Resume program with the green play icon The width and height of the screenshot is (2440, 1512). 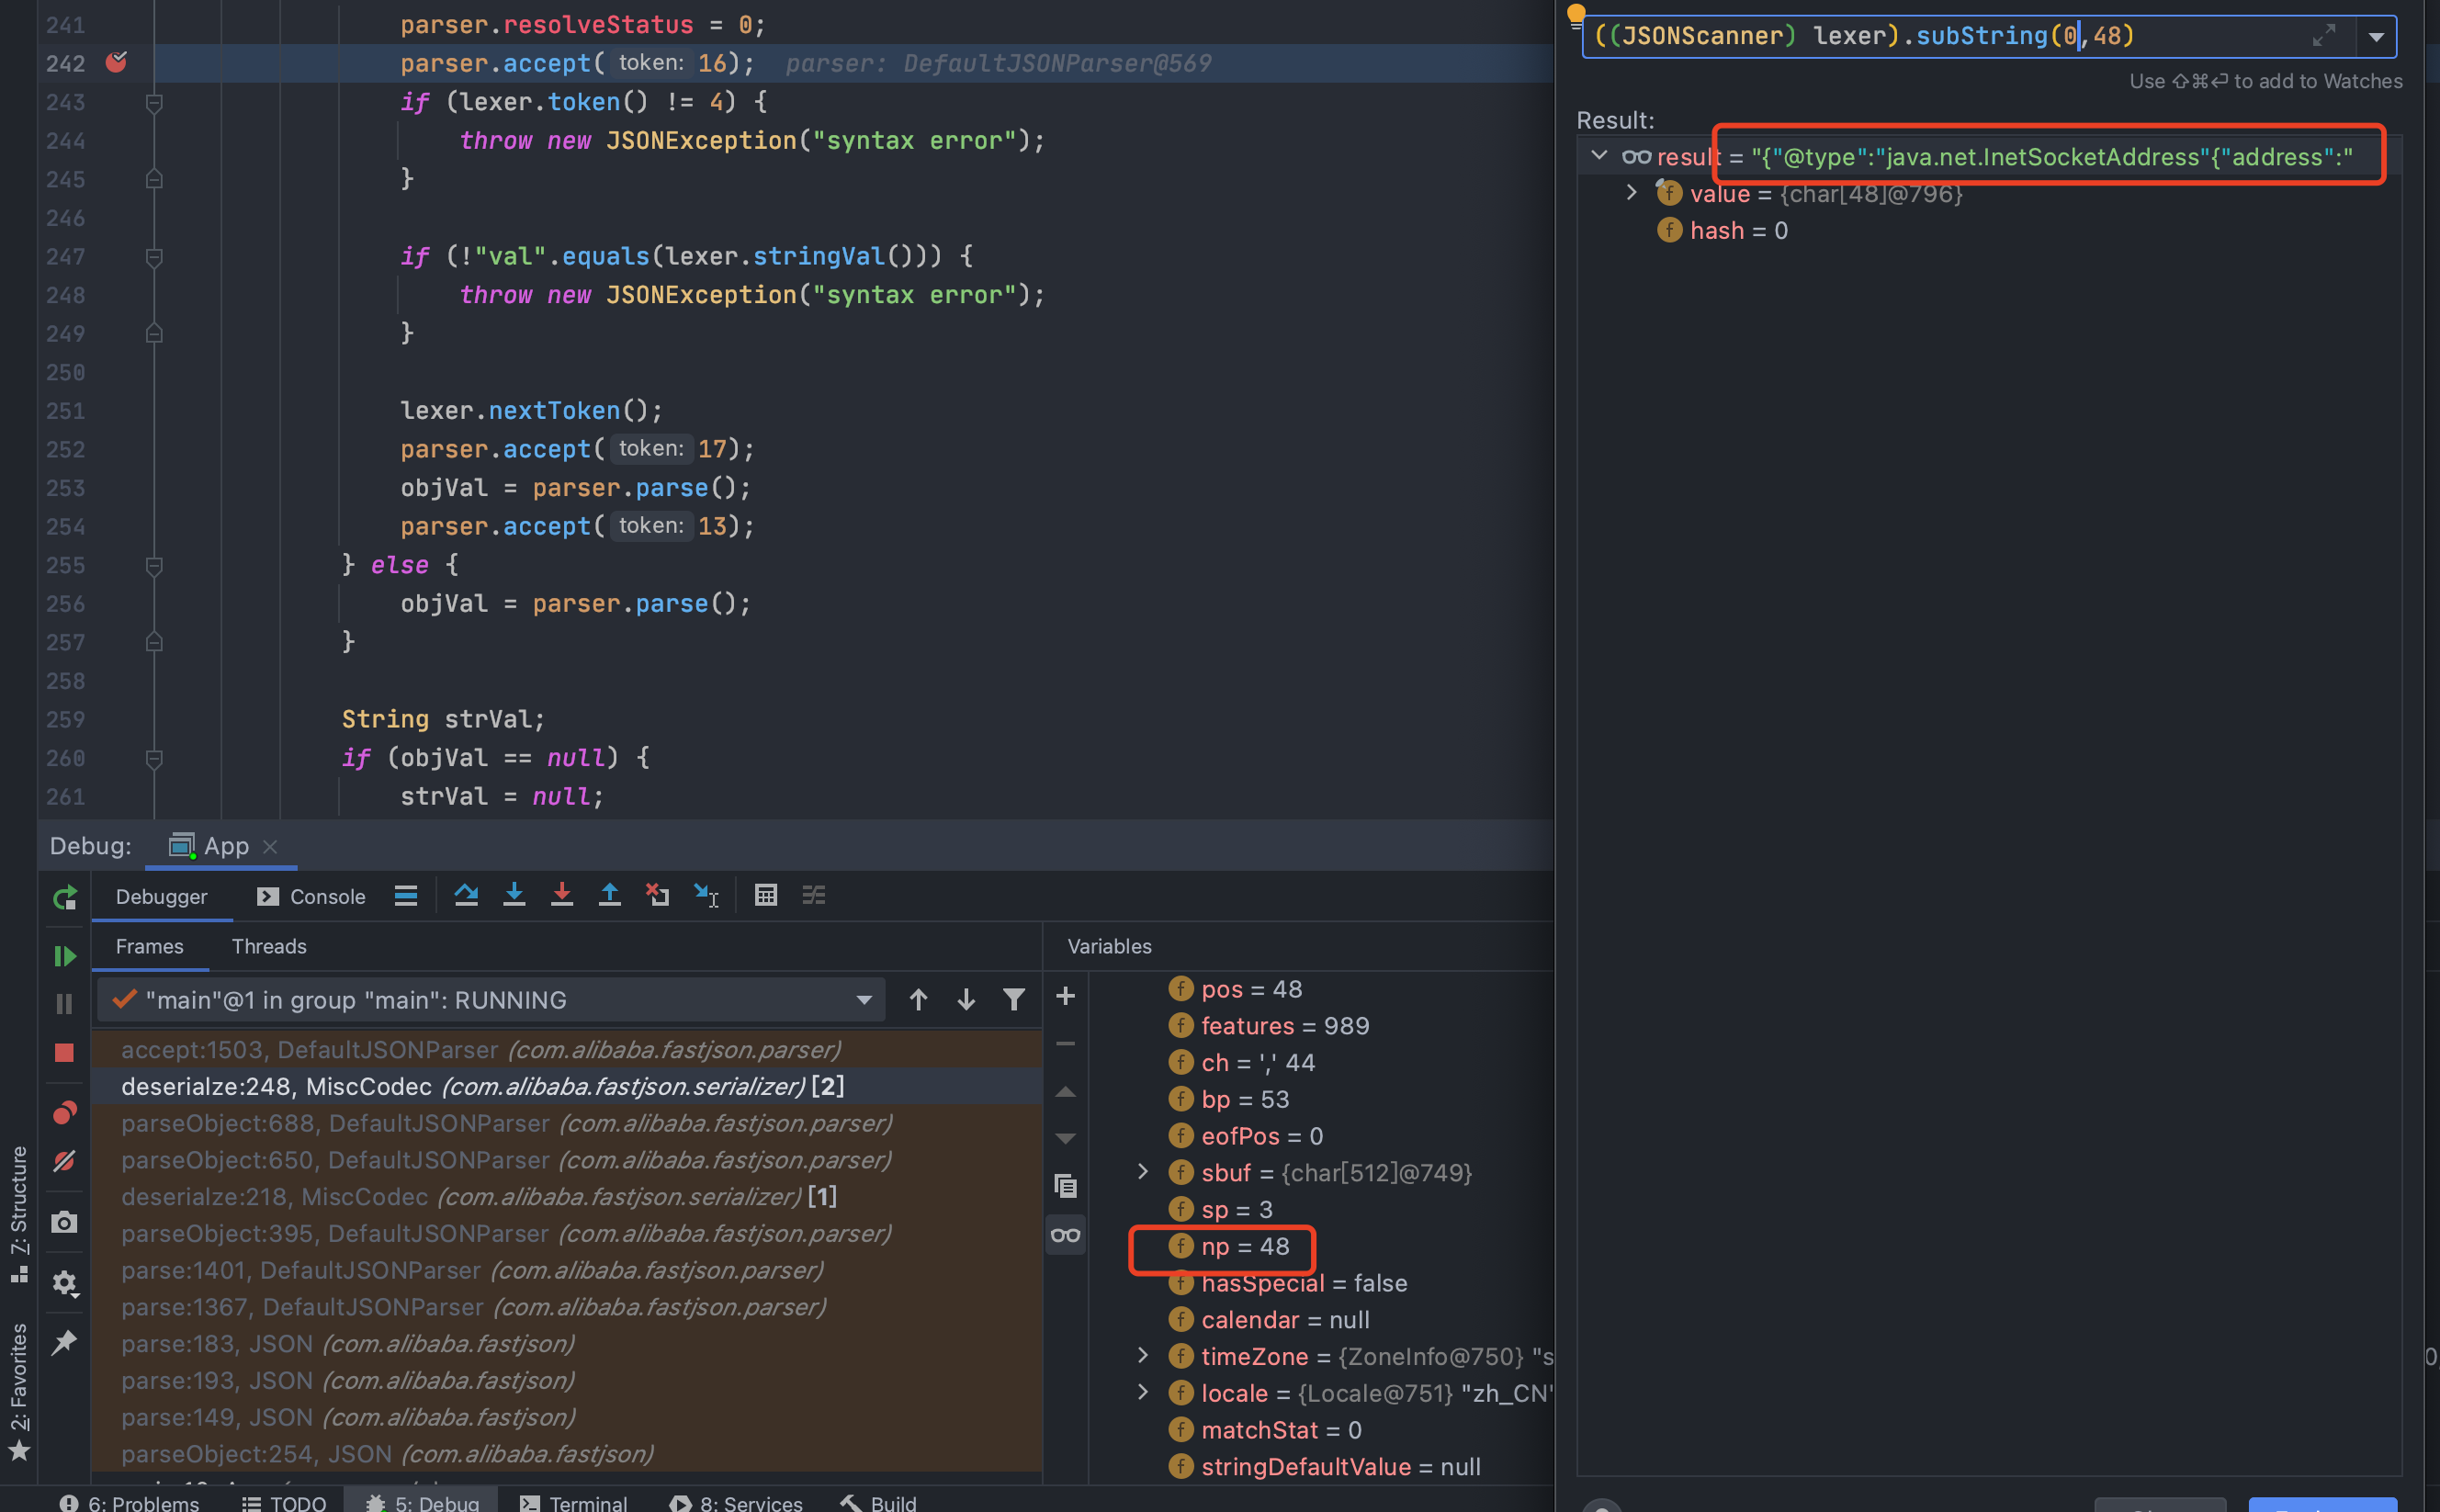coord(65,956)
